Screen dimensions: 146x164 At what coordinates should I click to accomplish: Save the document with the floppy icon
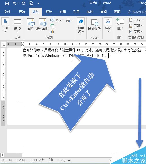coord(7,3)
